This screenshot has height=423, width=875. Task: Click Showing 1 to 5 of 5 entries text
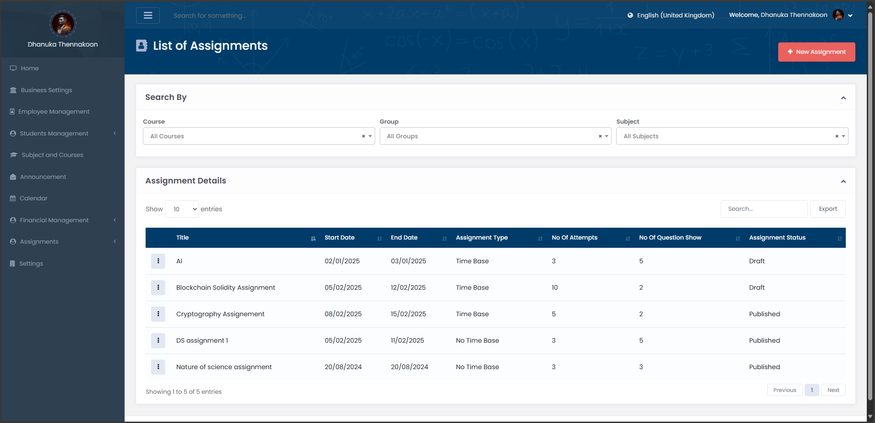pyautogui.click(x=183, y=392)
